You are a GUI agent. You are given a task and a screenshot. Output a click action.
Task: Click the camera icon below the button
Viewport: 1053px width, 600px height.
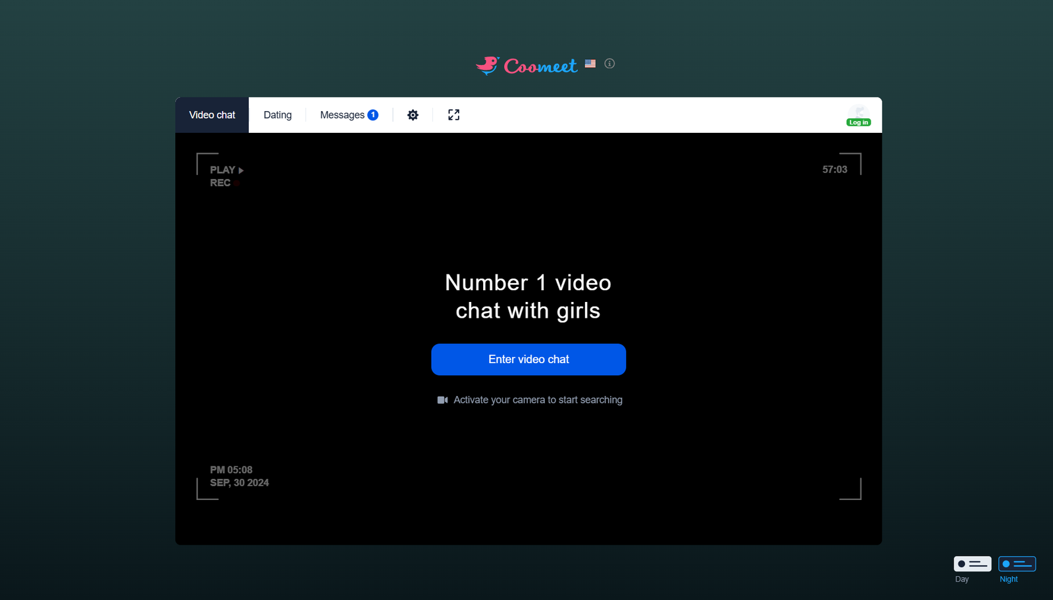[442, 400]
